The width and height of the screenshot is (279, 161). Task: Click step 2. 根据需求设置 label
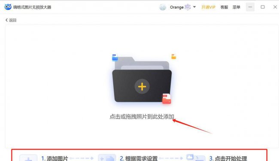tap(139, 158)
